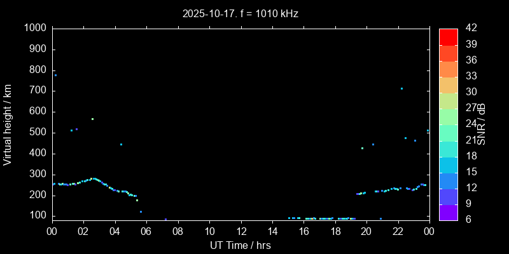Click the '08' tick label on time axis
This screenshot has height=254, width=509.
coord(178,231)
